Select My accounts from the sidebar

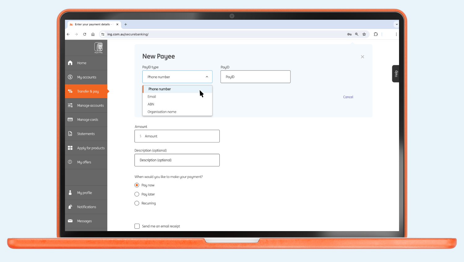point(86,77)
